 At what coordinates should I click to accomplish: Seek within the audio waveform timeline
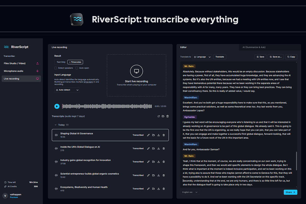coord(107,106)
